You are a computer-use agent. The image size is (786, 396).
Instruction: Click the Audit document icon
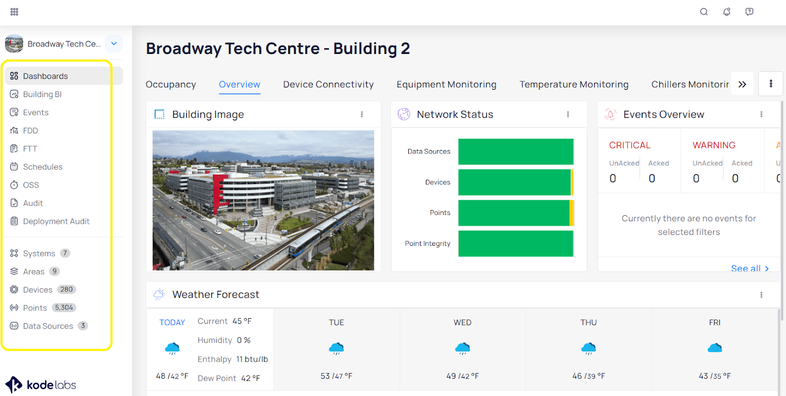point(14,203)
